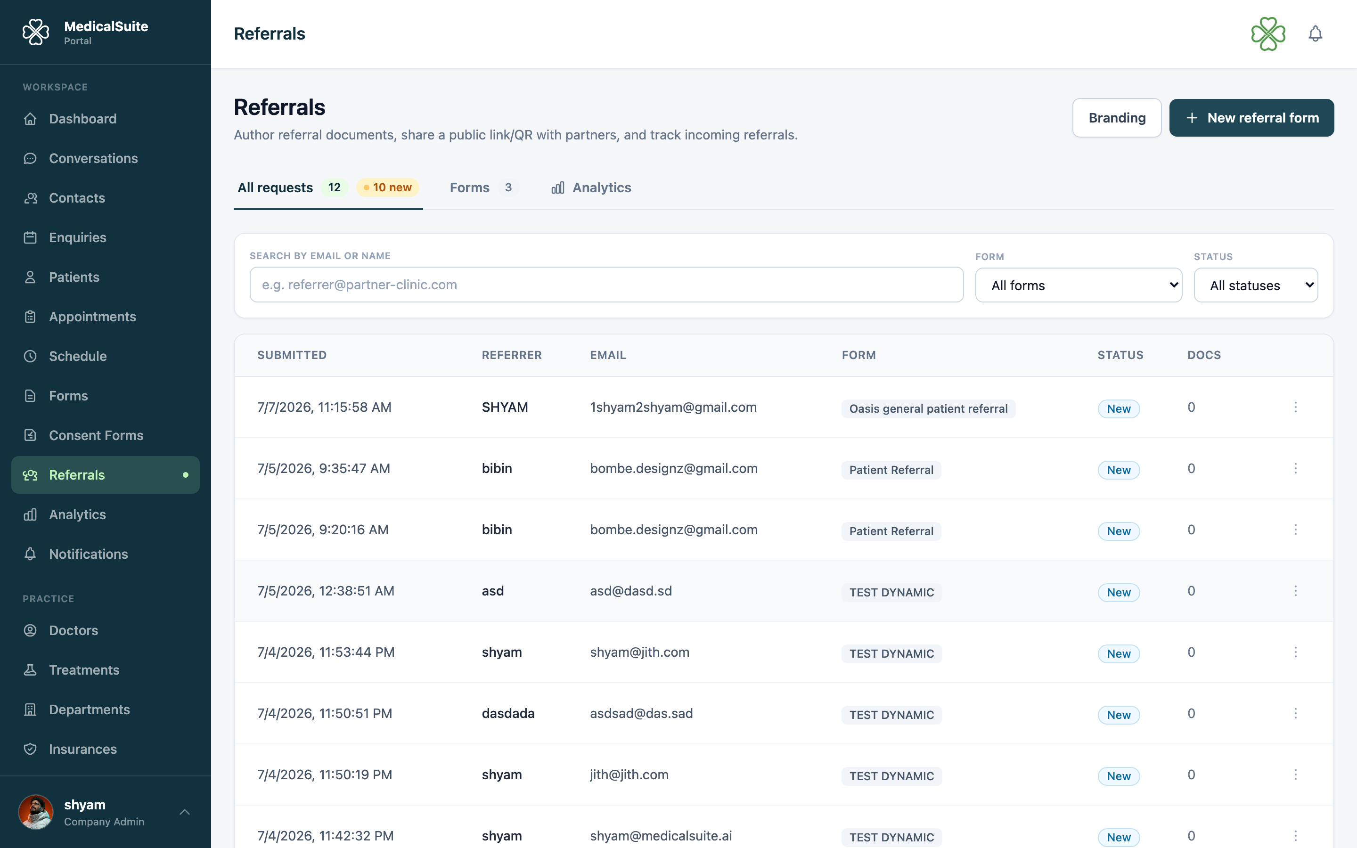Open row menu for shyam@jith.com referral
The height and width of the screenshot is (848, 1357).
tap(1295, 652)
